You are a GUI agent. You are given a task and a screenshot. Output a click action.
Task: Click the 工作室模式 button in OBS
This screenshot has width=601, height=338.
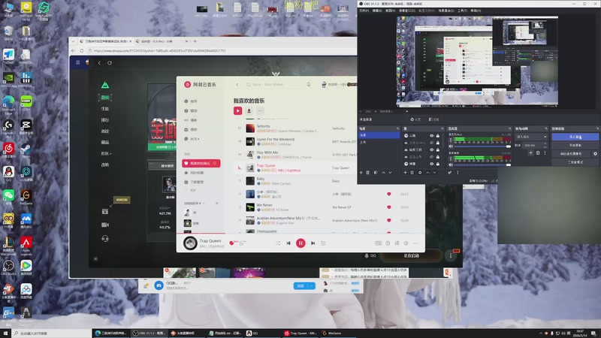[575, 162]
